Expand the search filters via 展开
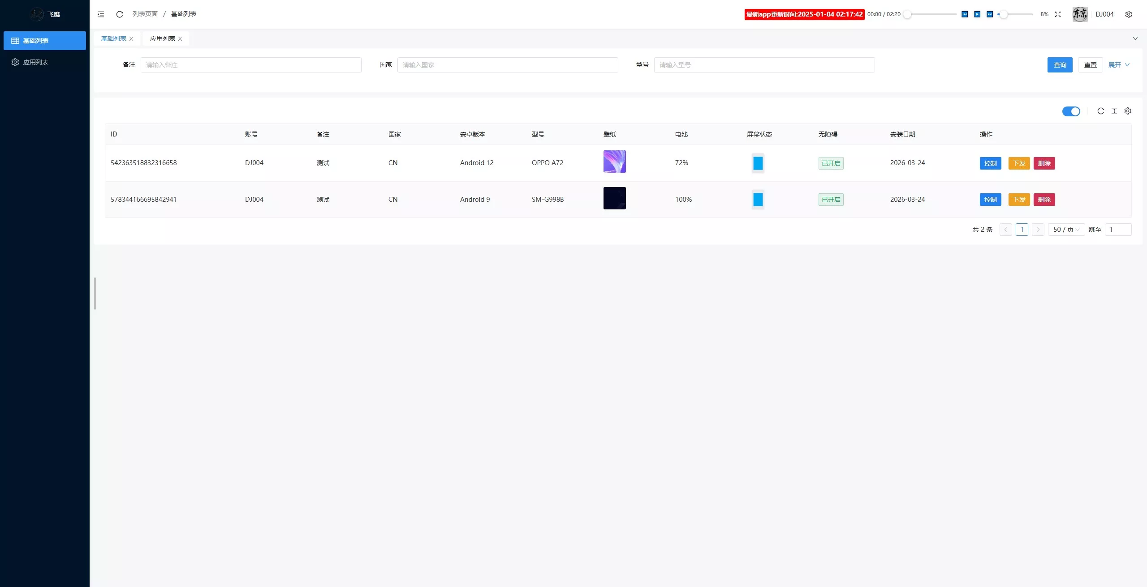 tap(1117, 64)
